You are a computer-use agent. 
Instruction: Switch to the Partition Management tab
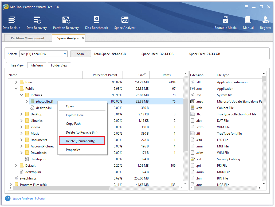click(x=27, y=38)
